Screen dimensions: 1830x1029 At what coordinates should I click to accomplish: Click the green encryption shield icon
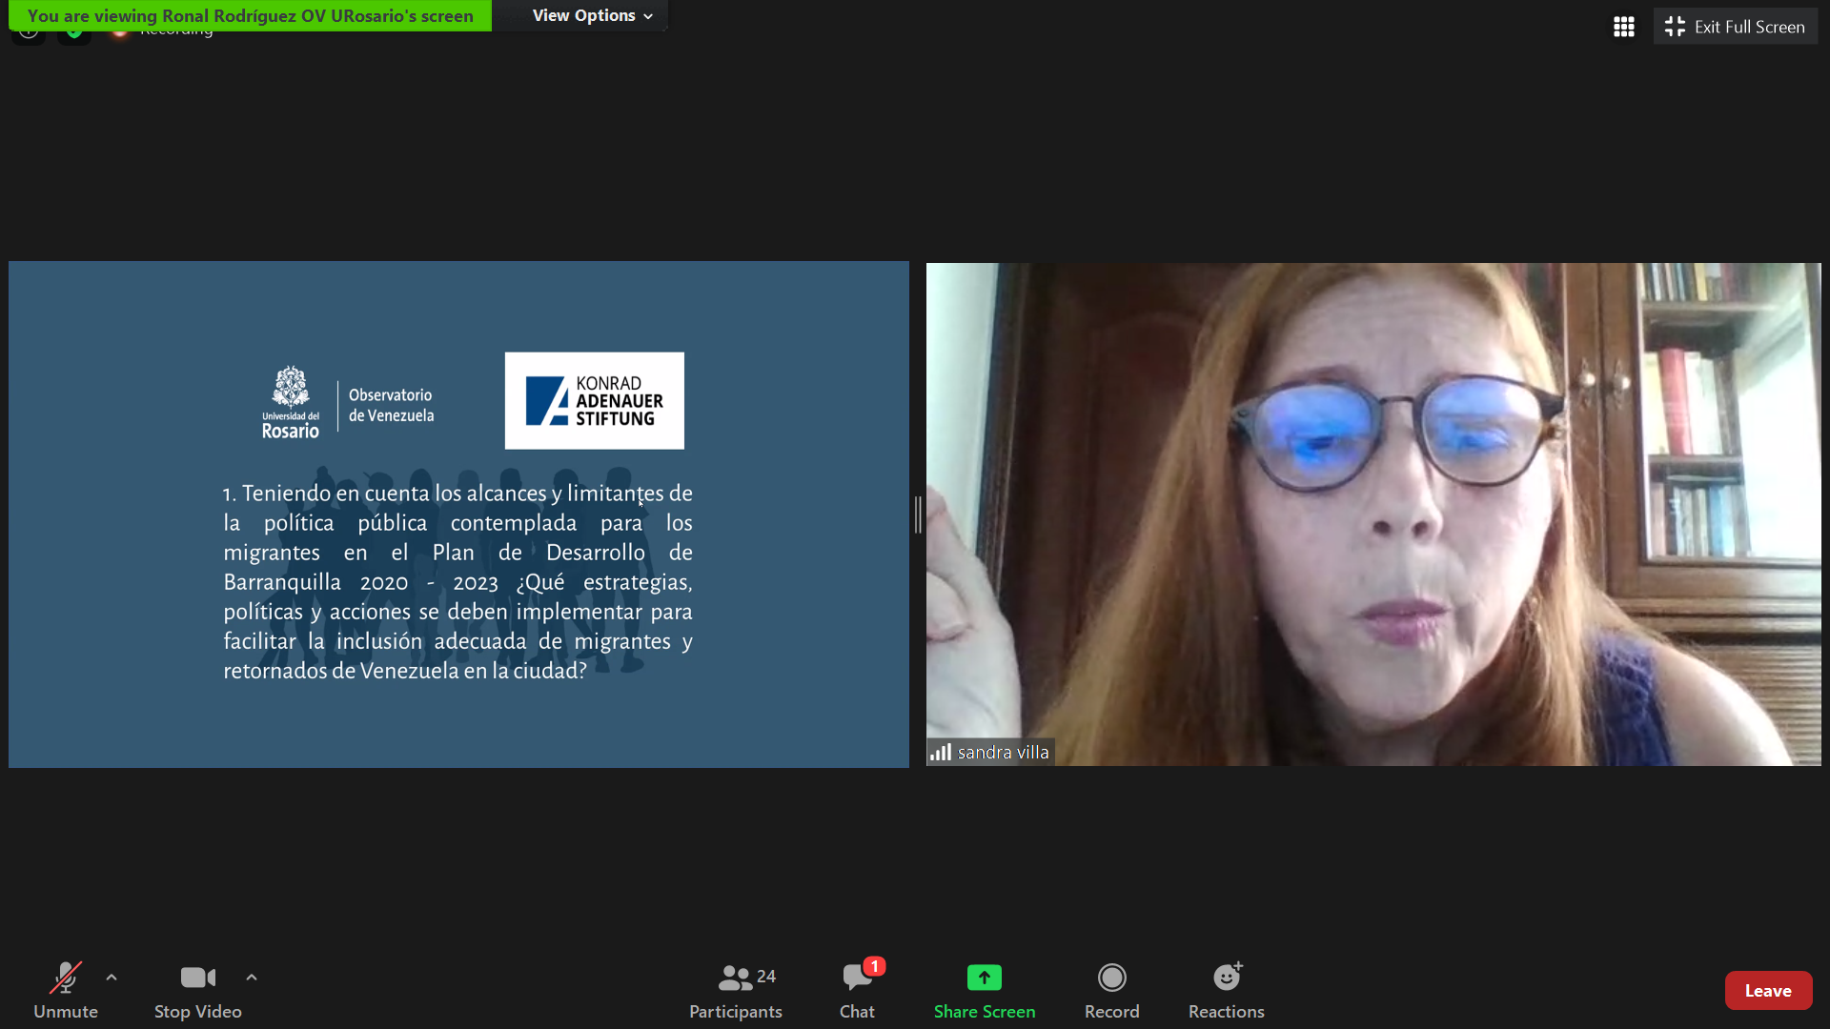pyautogui.click(x=74, y=34)
